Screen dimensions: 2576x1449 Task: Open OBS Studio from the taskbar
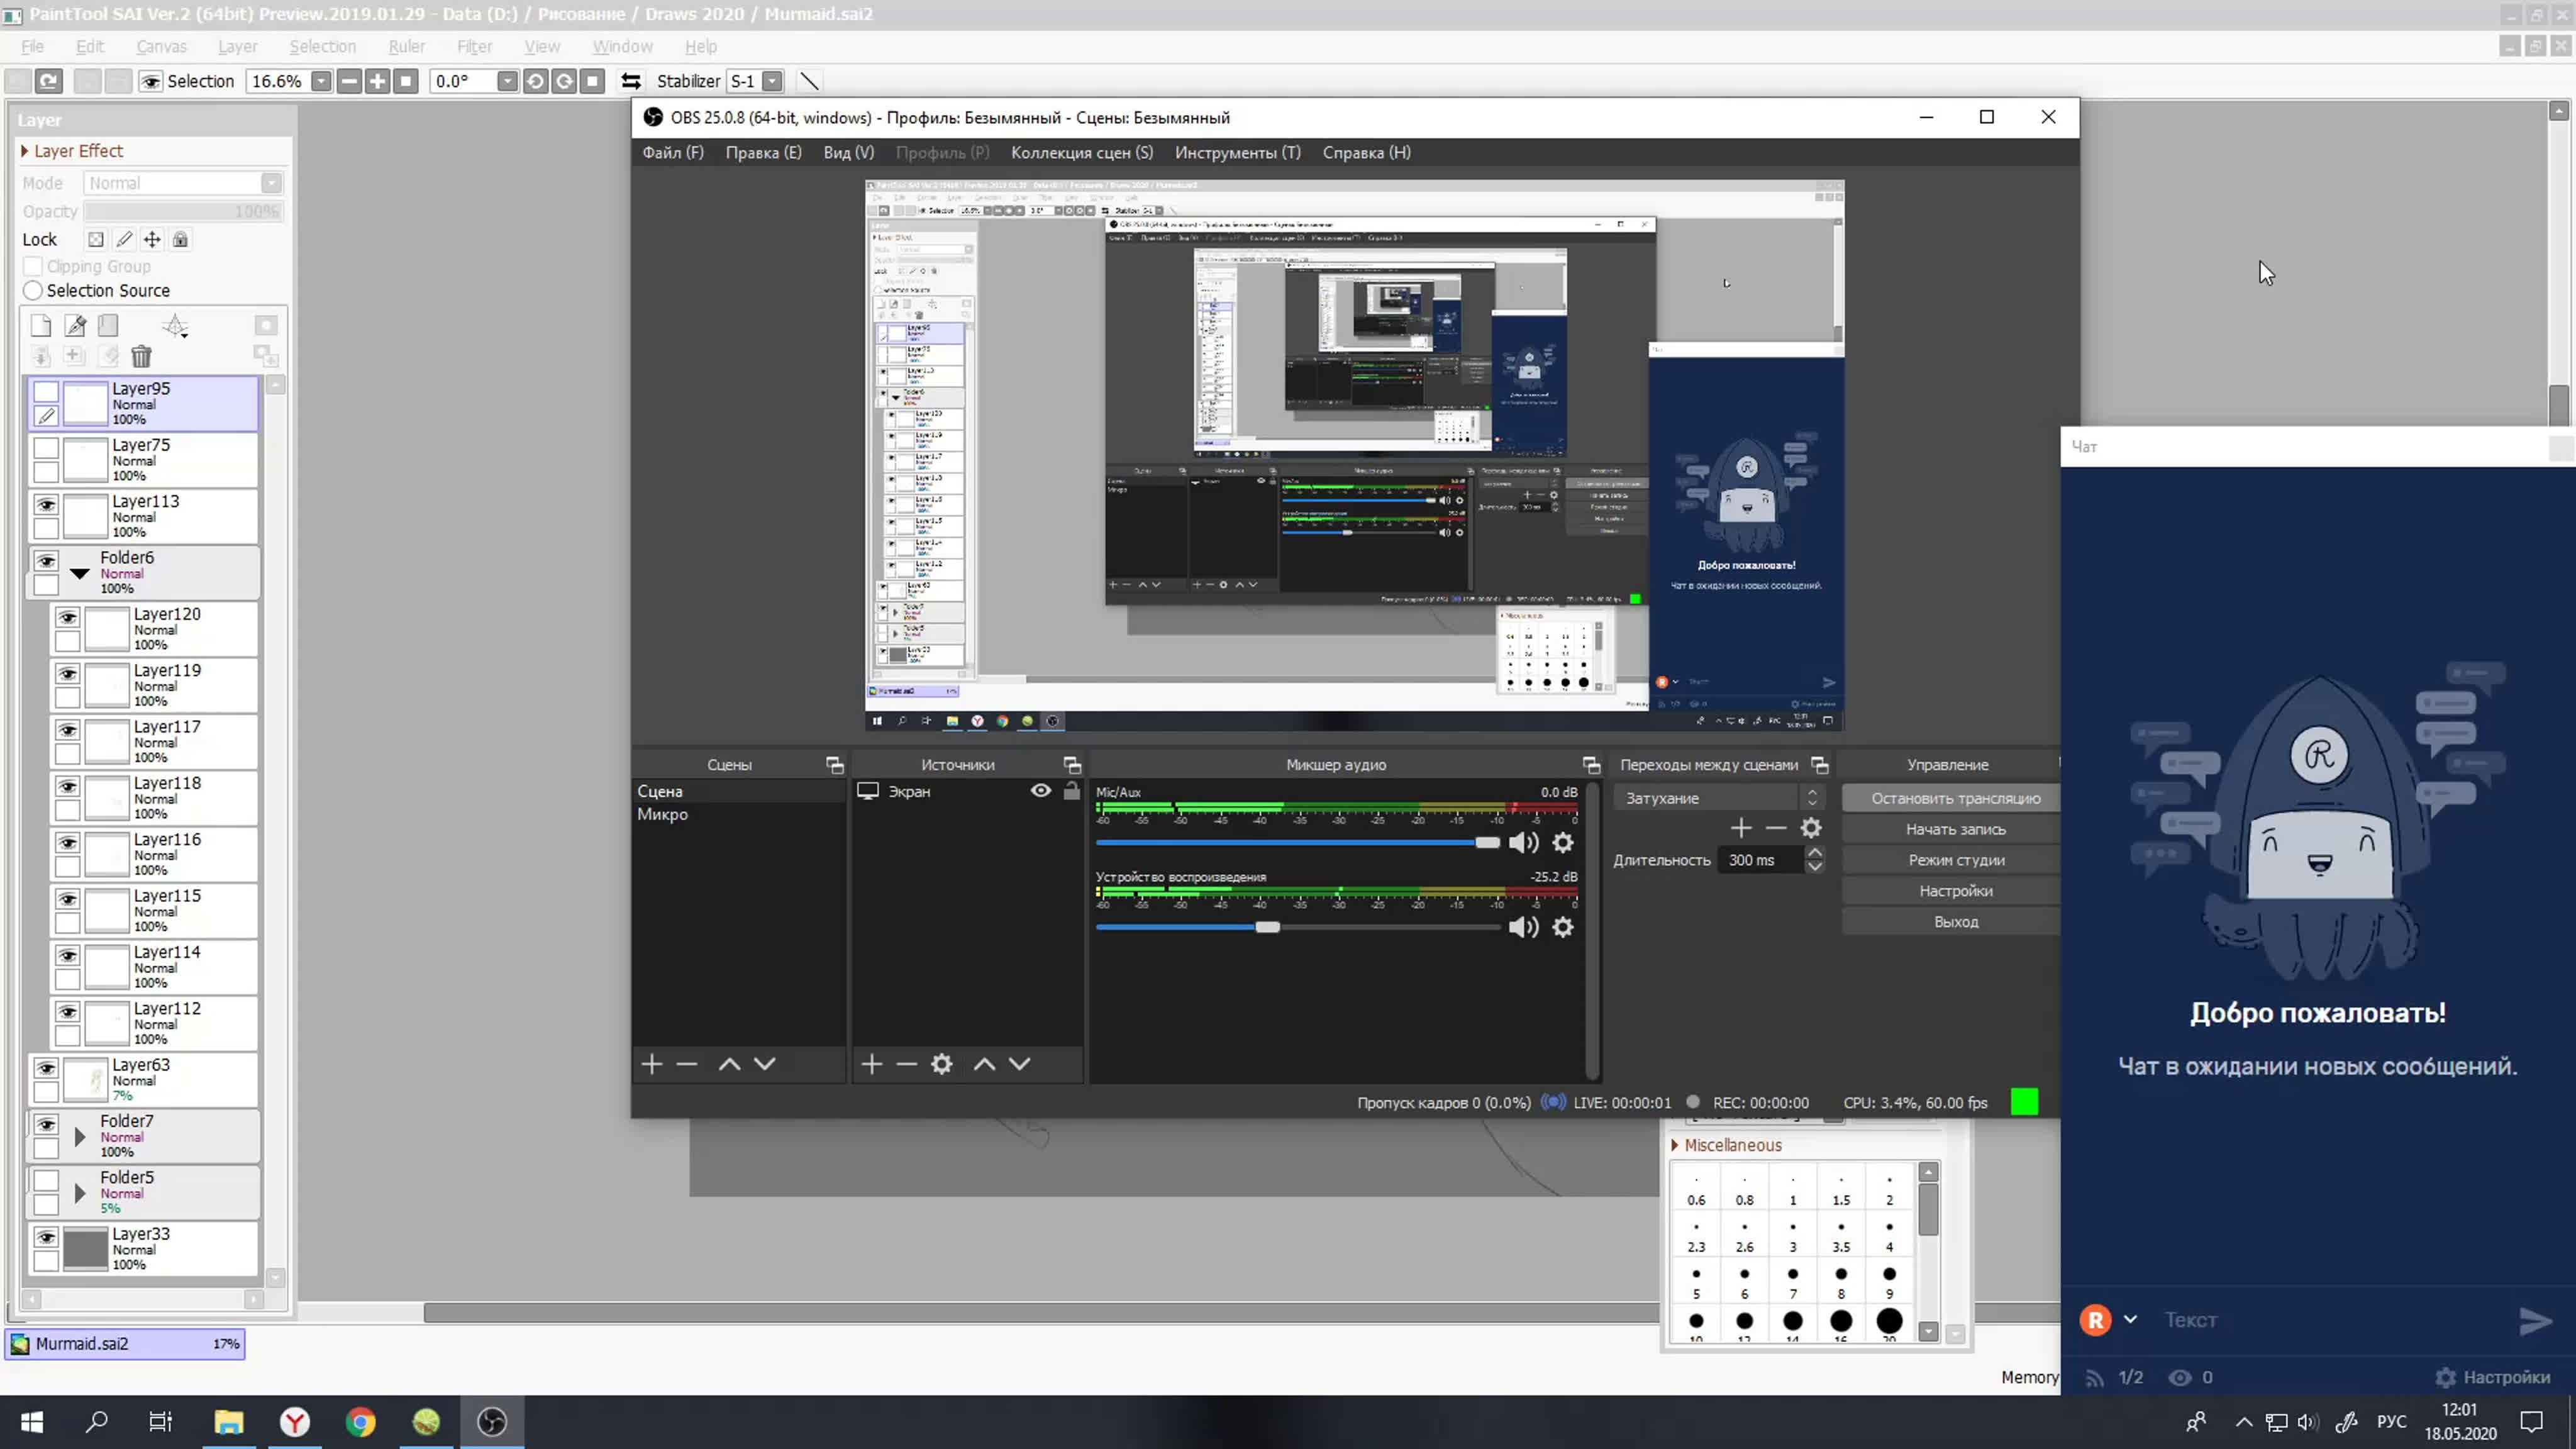coord(492,1422)
